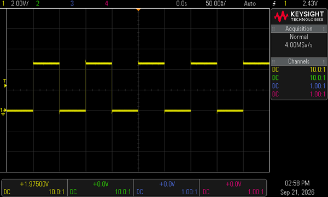Open the +1.97500V channel 1 status box

(x=34, y=188)
